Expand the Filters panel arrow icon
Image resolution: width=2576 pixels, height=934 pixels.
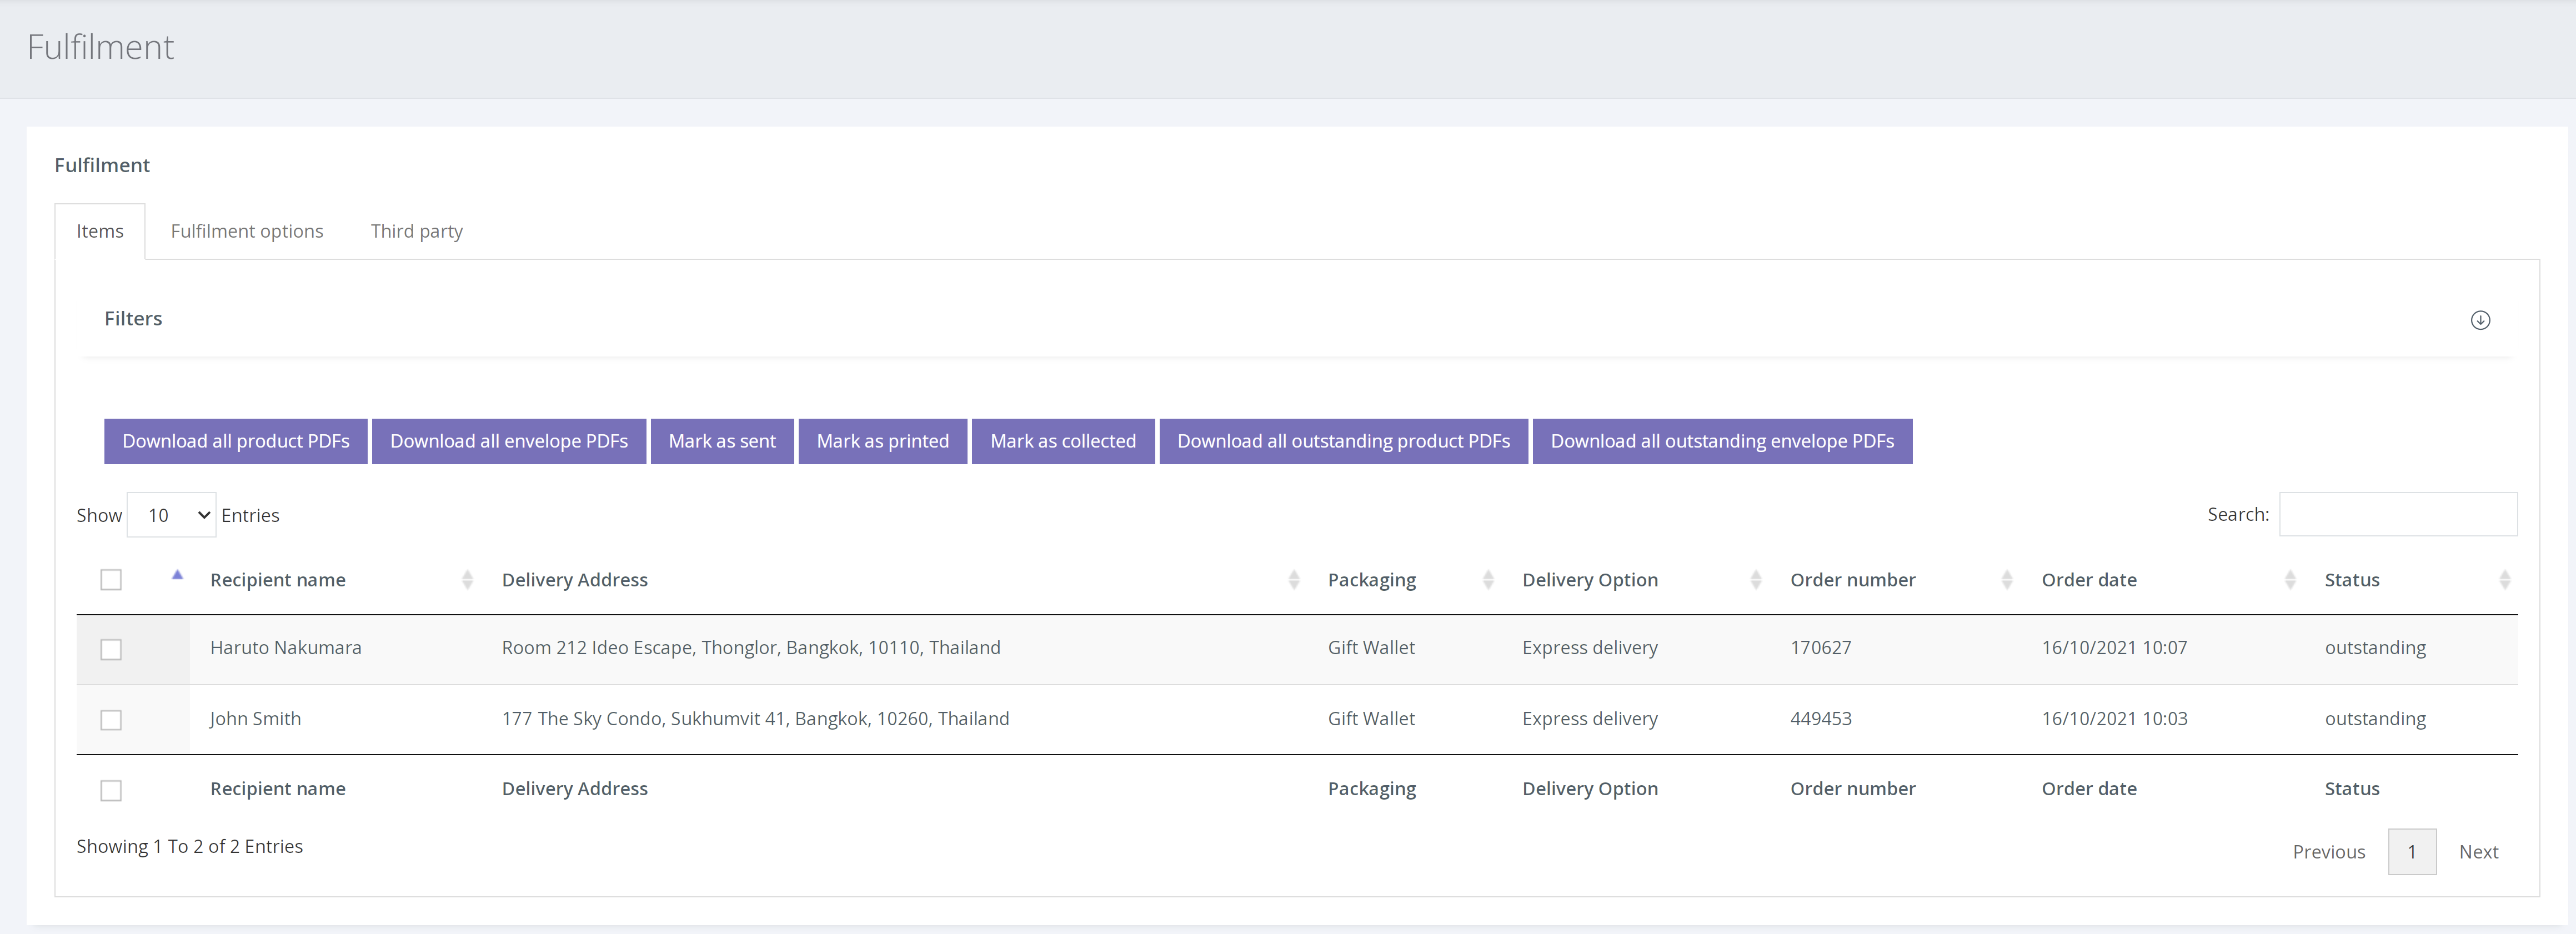tap(2480, 320)
